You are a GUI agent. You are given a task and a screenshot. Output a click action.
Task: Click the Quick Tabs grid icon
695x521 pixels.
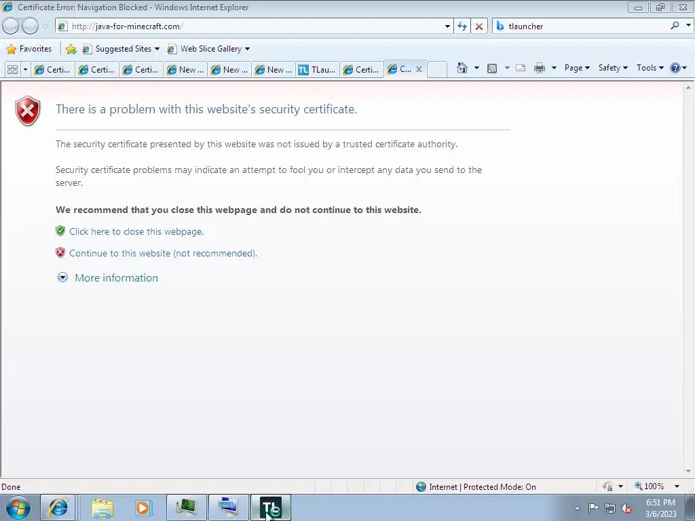point(12,70)
